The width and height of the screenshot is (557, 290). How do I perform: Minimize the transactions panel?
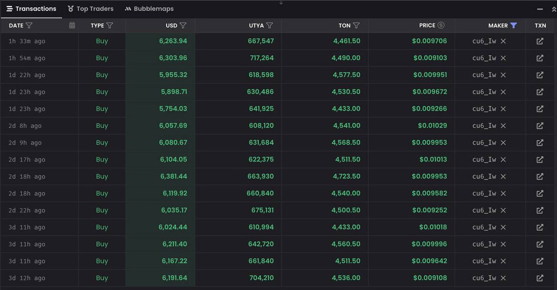tap(540, 9)
